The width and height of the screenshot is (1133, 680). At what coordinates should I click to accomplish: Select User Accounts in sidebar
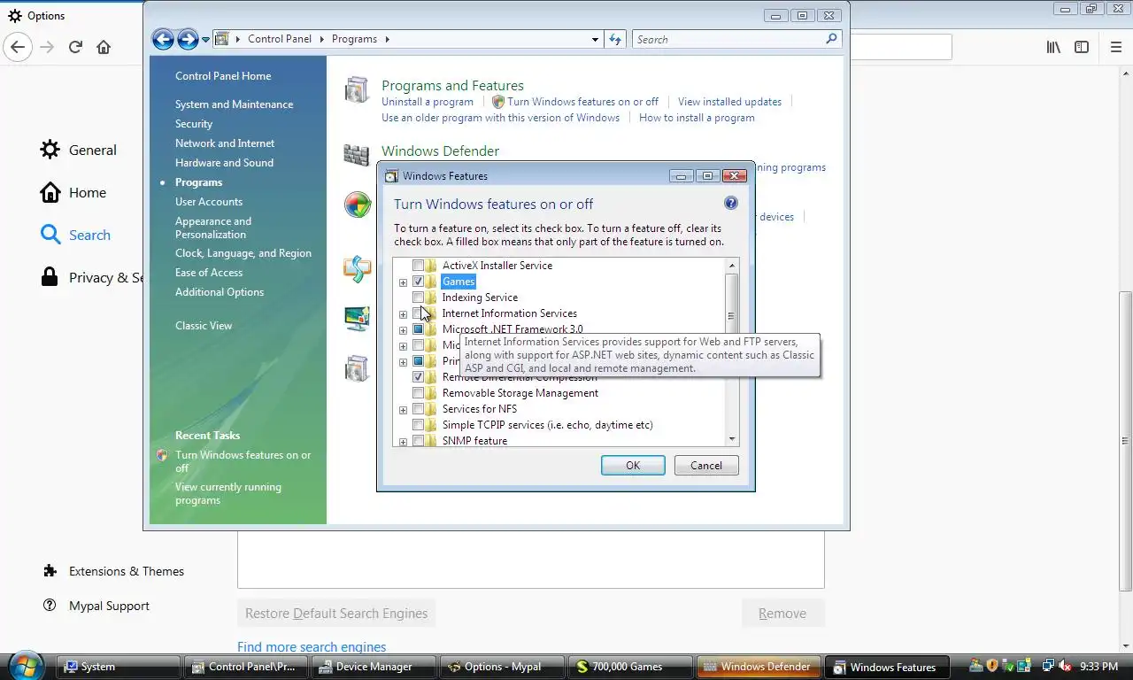tap(209, 202)
